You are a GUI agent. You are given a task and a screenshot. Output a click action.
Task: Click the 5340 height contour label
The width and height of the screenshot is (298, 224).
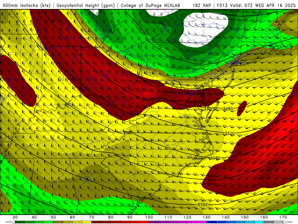[199, 64]
